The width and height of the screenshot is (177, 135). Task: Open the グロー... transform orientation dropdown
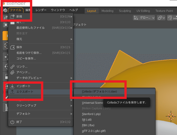144,18
